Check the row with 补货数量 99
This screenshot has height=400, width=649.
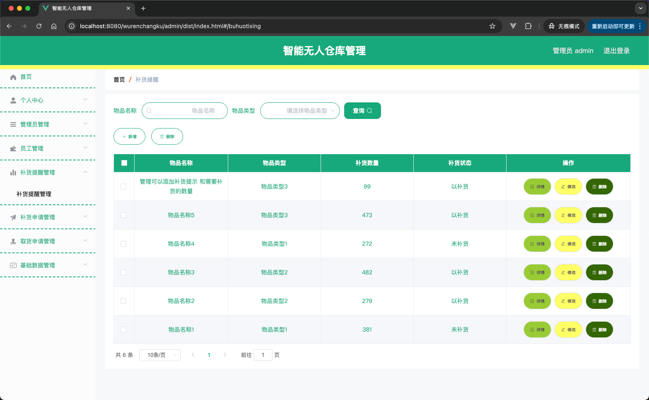point(123,187)
